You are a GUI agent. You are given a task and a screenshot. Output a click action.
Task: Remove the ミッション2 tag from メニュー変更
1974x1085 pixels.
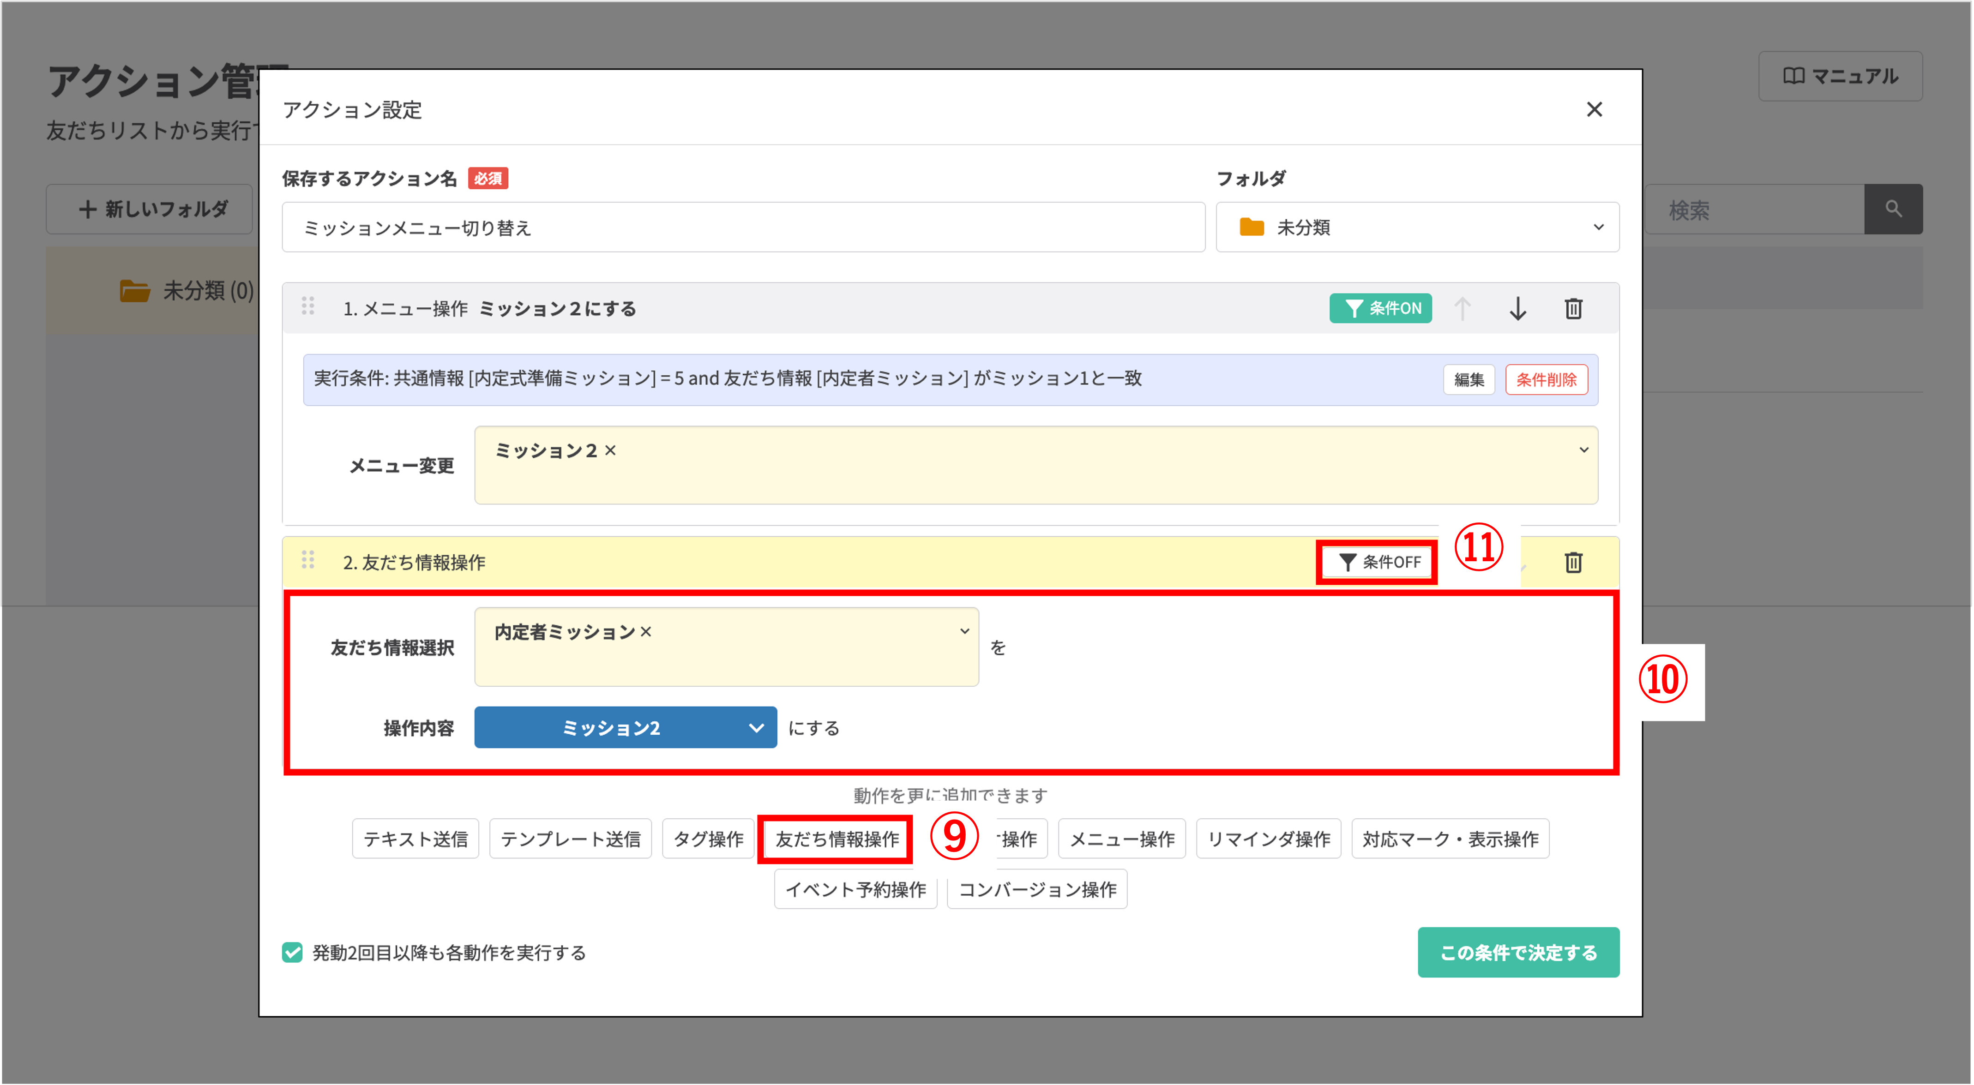pos(610,450)
